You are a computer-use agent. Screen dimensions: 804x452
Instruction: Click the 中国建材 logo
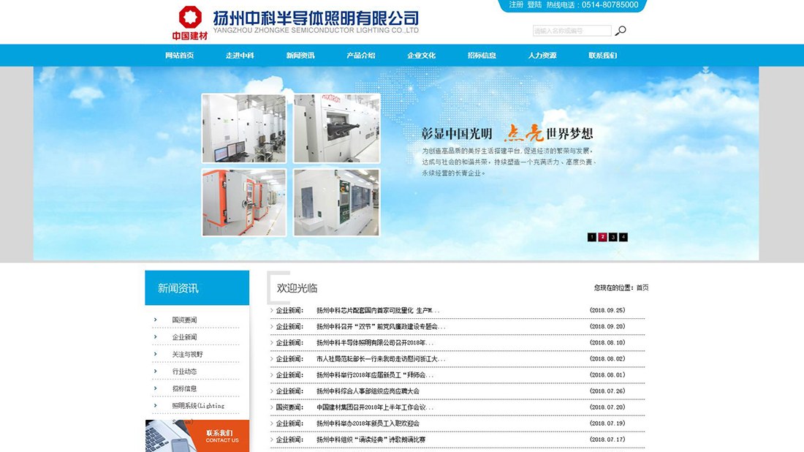tap(190, 34)
